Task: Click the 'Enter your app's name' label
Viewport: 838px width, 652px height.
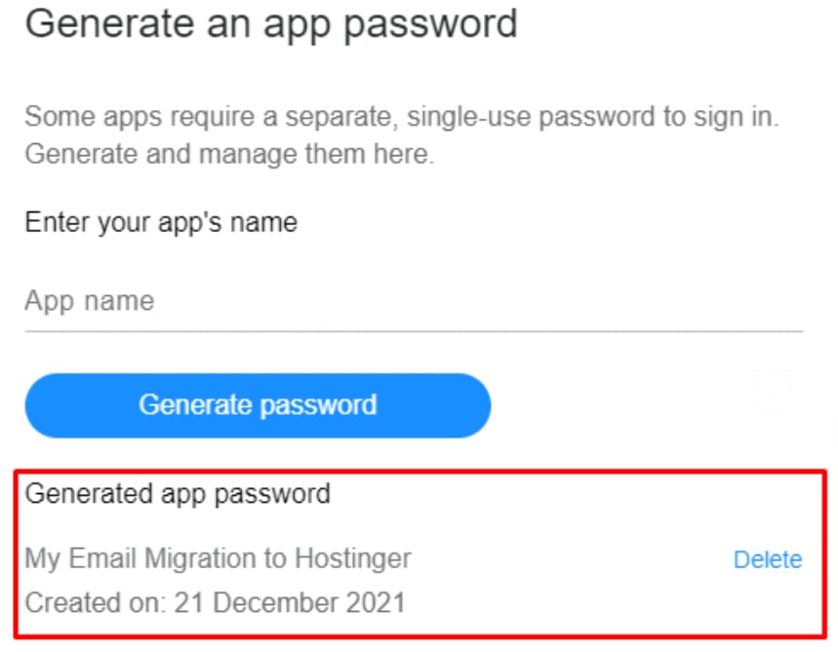Action: pos(161,222)
